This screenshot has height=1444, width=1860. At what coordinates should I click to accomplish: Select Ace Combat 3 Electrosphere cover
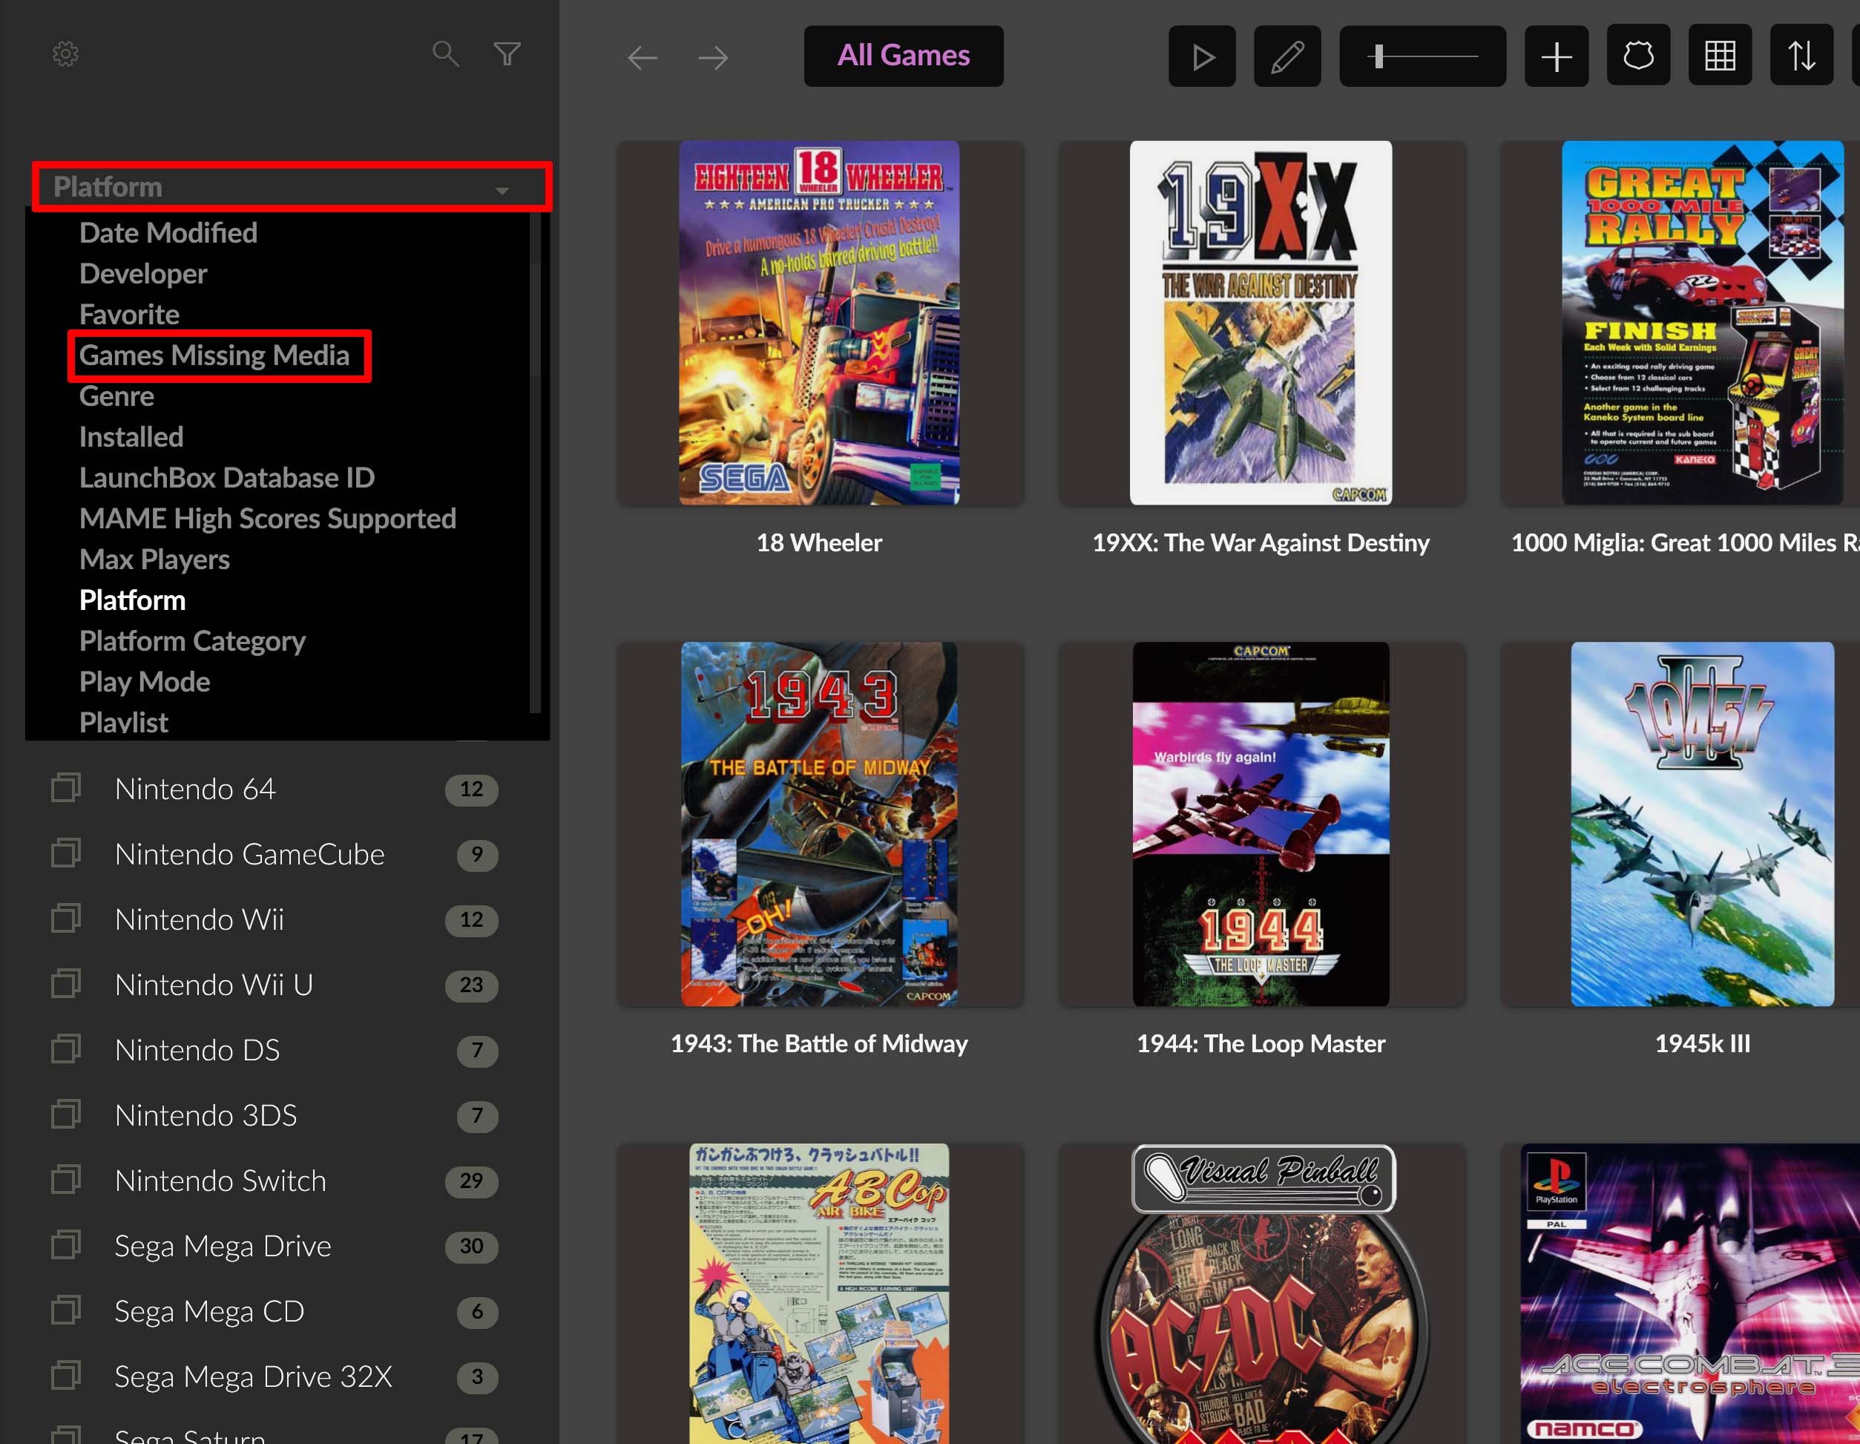point(1691,1293)
